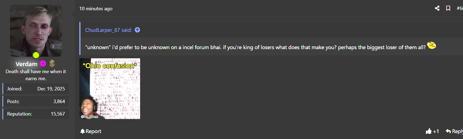
Task: Click the laughing emoji in the quote
Action: pyautogui.click(x=431, y=46)
